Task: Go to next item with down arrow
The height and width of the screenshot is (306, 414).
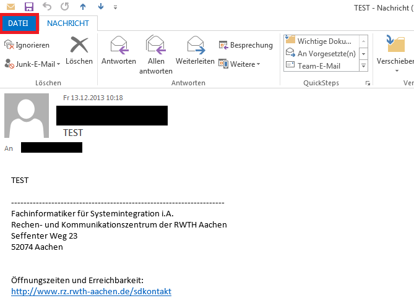Action: pyautogui.click(x=101, y=7)
